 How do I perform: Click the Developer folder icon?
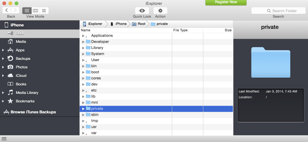click(88, 42)
